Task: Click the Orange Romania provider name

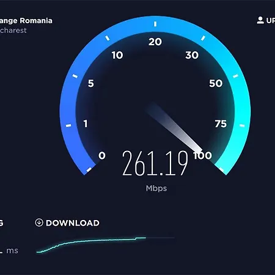Action: coord(26,21)
